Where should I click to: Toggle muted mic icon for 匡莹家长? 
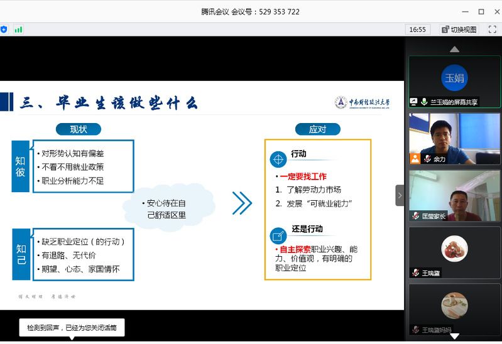[x=415, y=216]
